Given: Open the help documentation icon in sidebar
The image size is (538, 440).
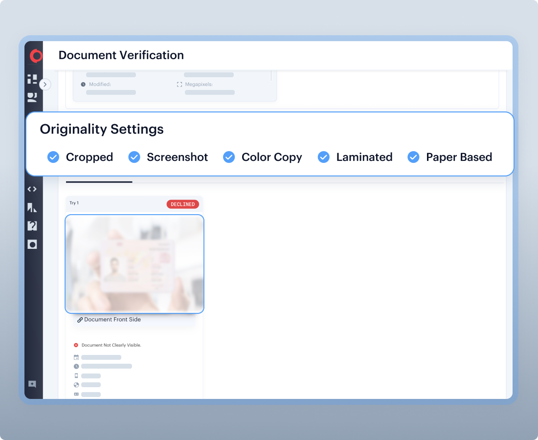Looking at the screenshot, I should click(32, 226).
